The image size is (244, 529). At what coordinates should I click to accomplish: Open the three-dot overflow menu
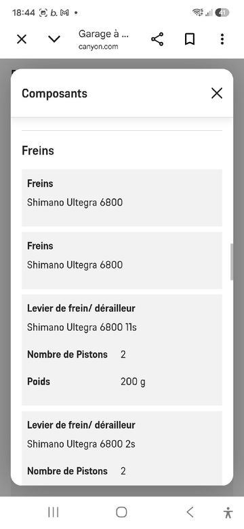click(222, 39)
